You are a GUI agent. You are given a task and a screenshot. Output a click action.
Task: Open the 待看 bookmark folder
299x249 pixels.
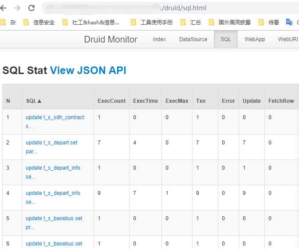(x=269, y=23)
